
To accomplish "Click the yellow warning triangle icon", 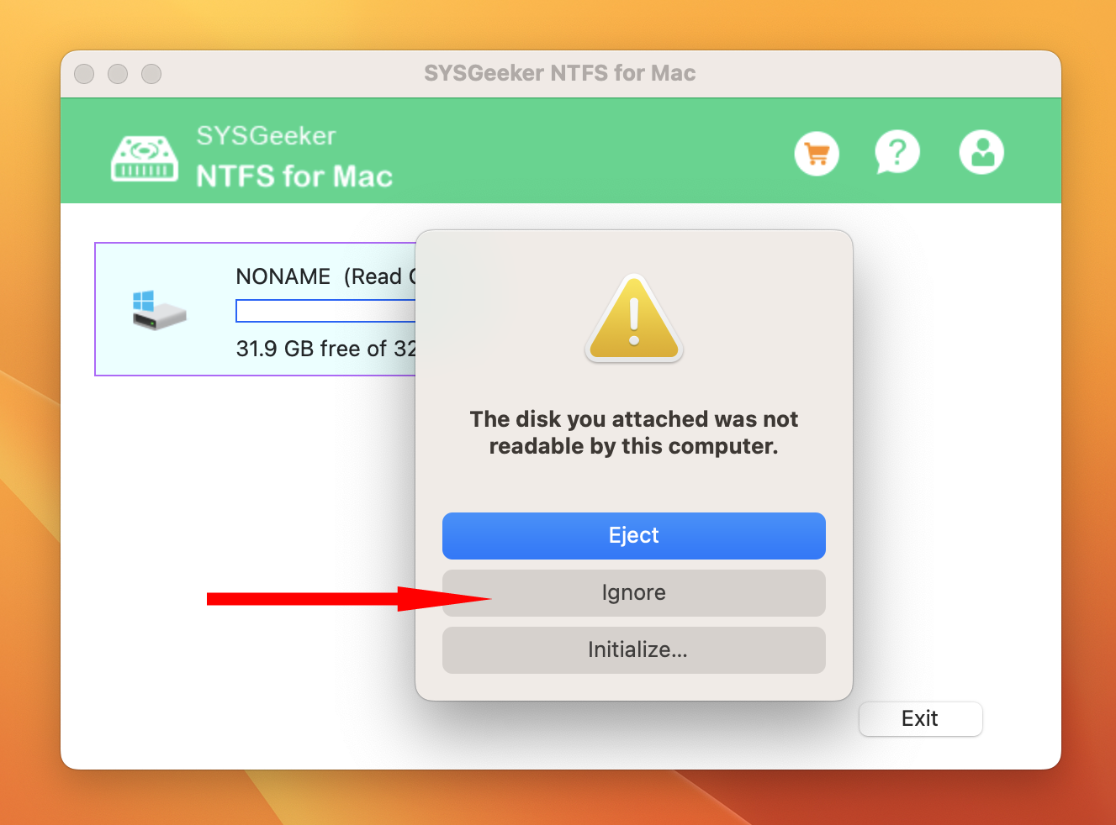I will coord(634,318).
